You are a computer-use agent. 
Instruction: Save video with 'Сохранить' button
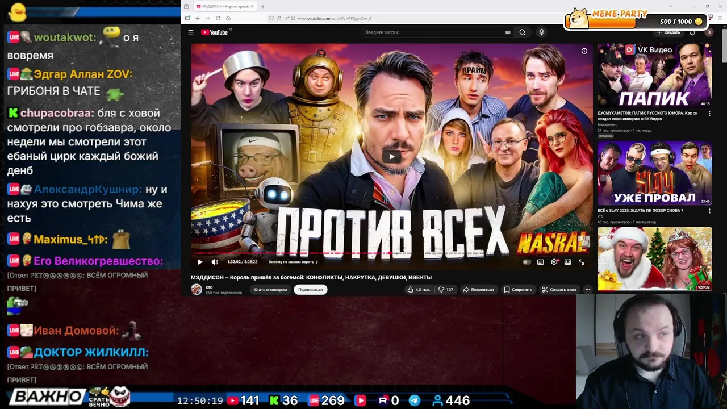point(518,290)
